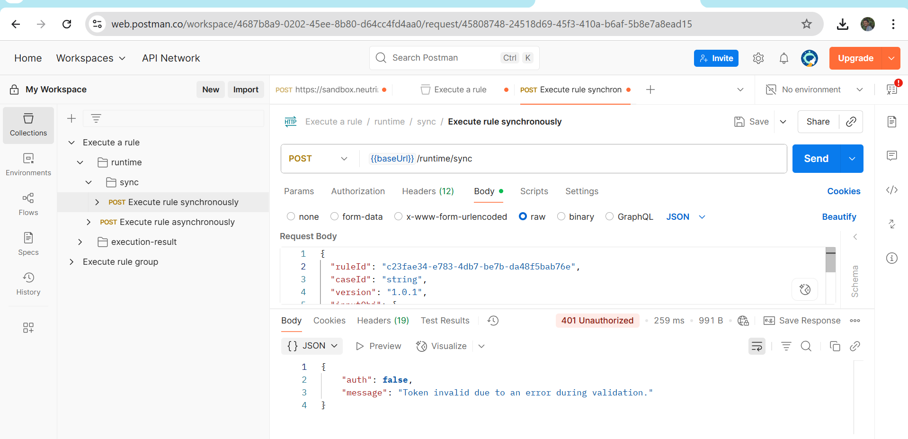
Task: Expand the Execute rule group collection
Action: (71, 262)
